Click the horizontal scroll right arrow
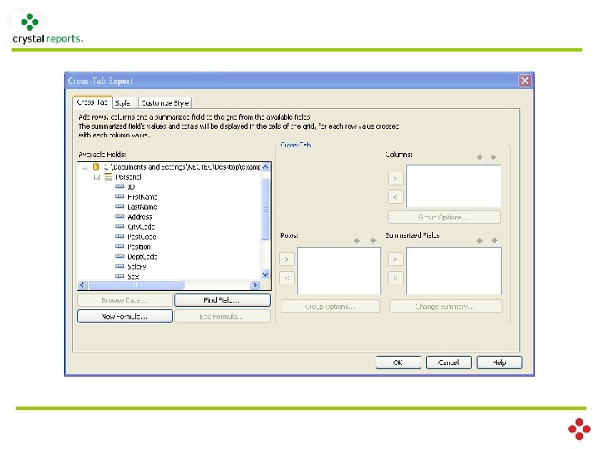598x449 pixels. click(x=255, y=285)
